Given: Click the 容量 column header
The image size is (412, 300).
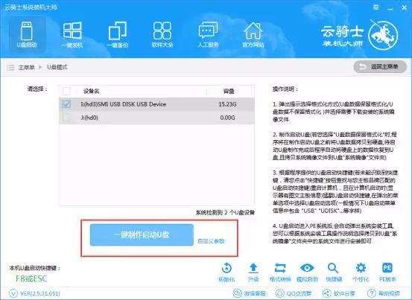Looking at the screenshot, I should 229,91.
